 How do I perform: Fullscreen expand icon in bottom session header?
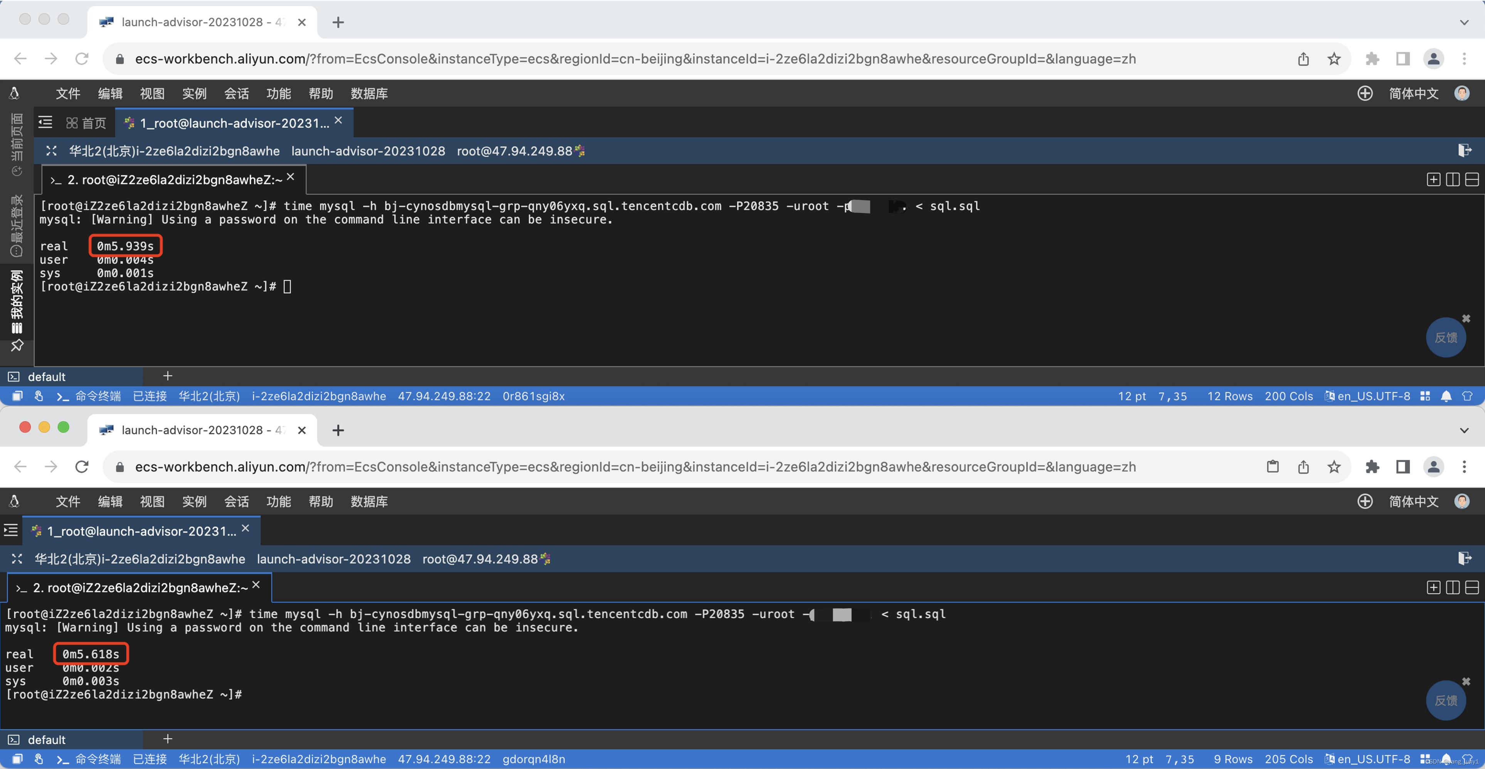[x=17, y=558]
